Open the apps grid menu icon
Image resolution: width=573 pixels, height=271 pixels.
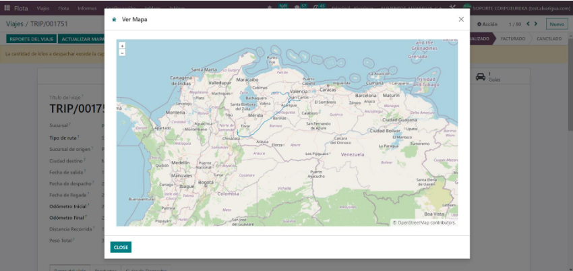(x=7, y=7)
